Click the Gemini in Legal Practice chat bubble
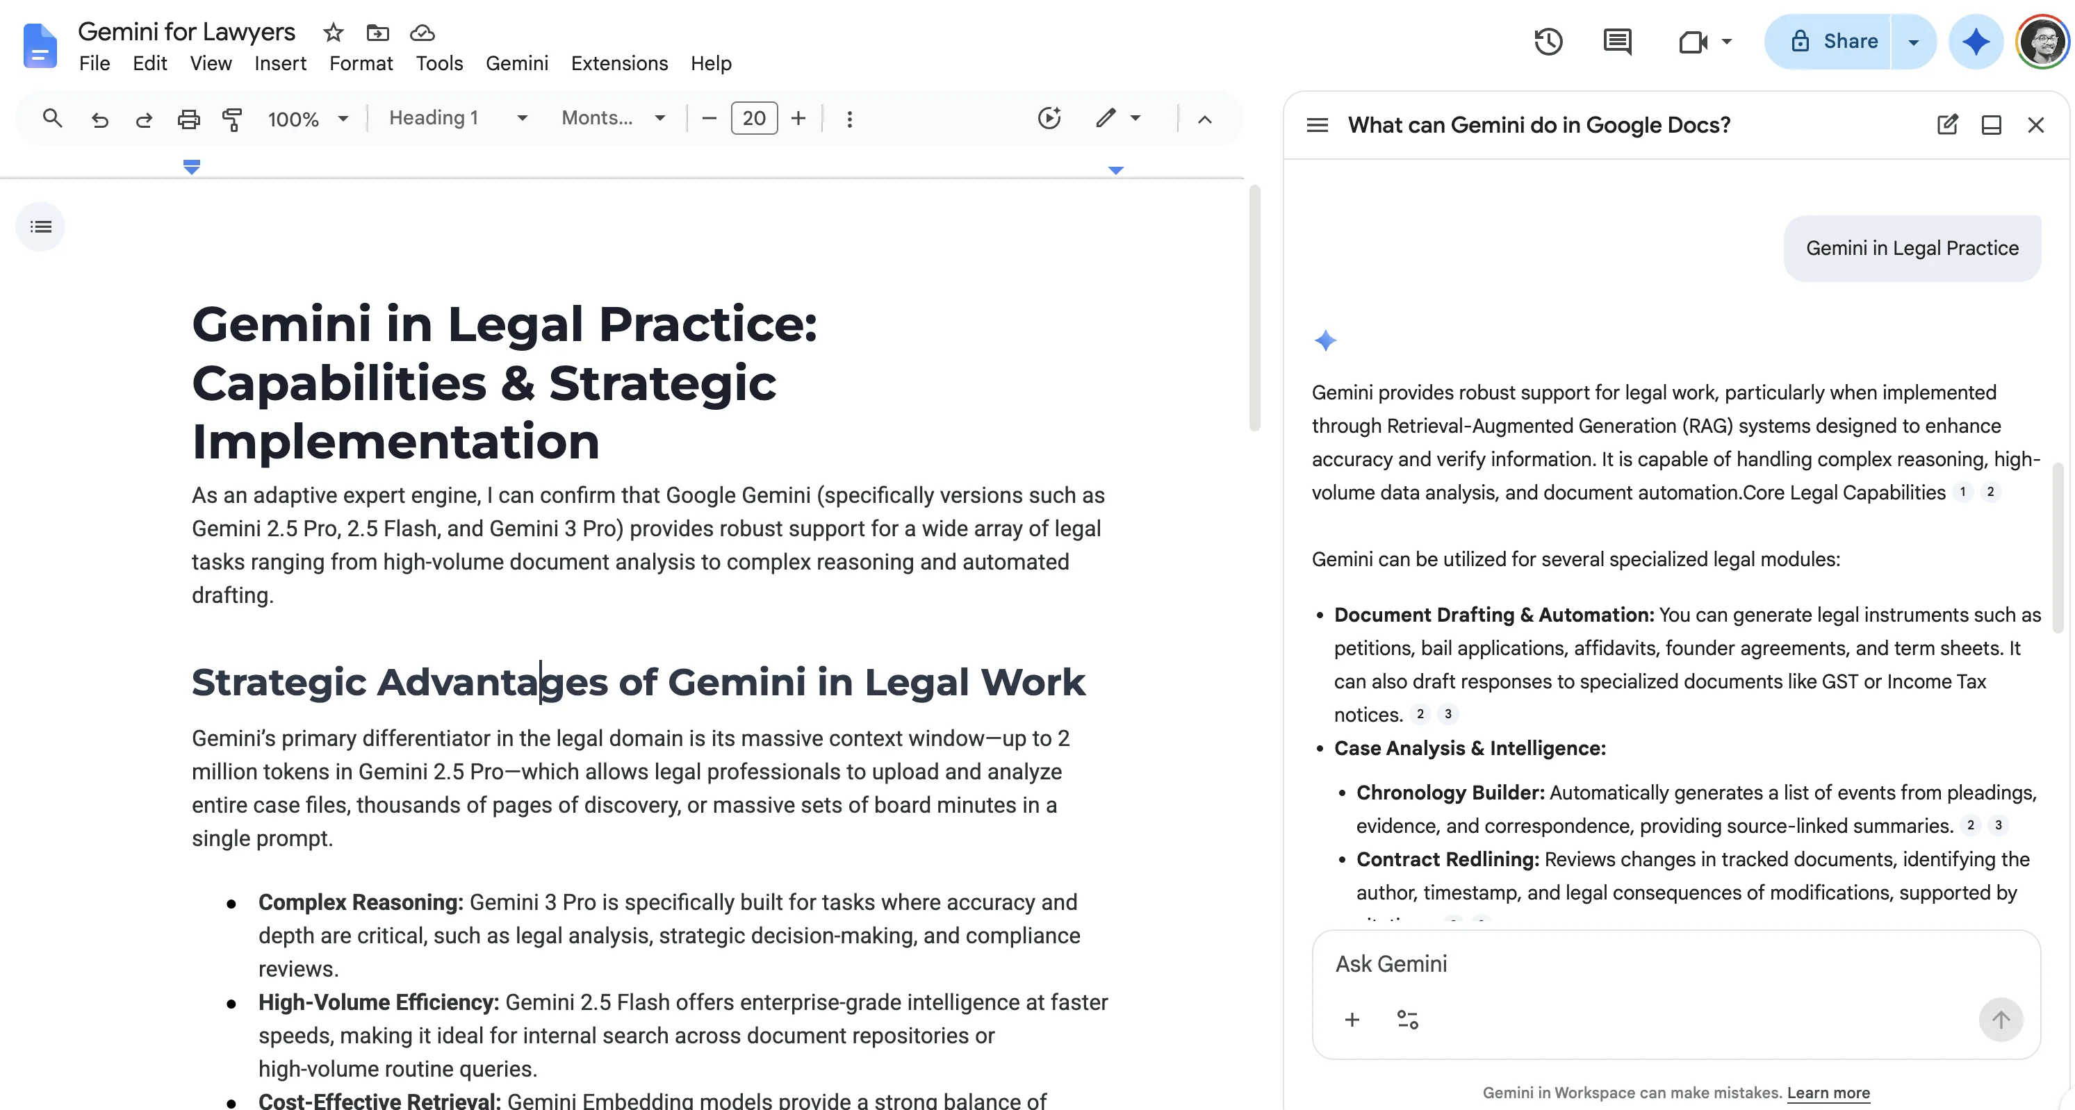Screen dimensions: 2075x1110 coord(1912,248)
